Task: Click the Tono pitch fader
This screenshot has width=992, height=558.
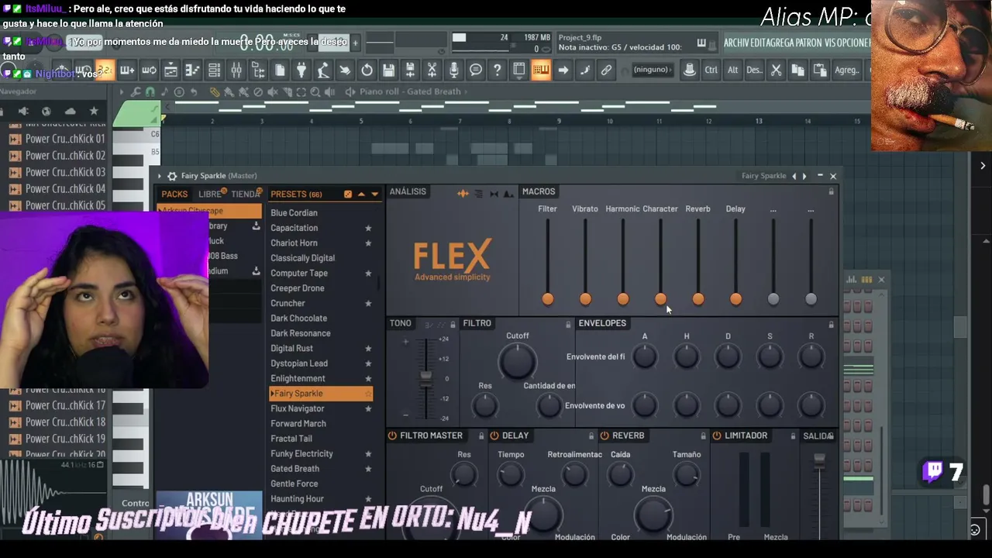Action: 425,378
